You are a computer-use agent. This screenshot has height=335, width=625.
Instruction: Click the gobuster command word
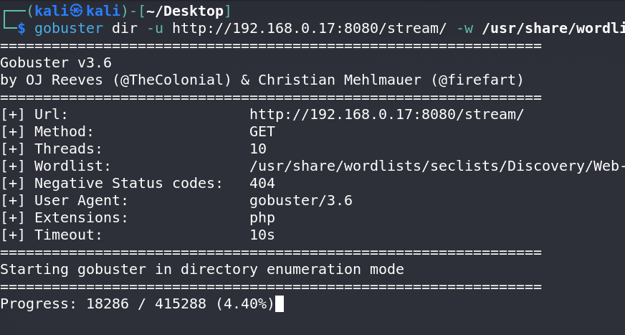(x=69, y=29)
